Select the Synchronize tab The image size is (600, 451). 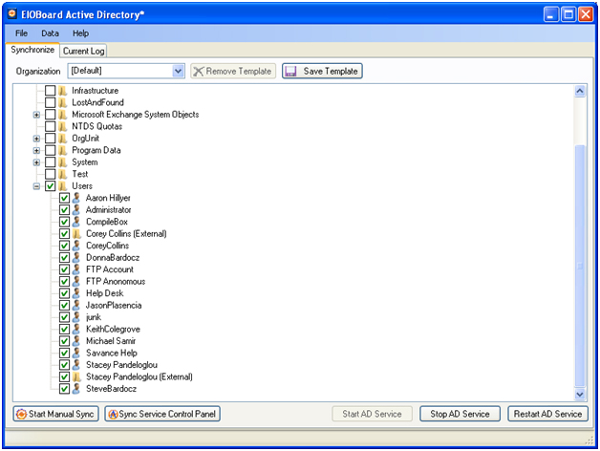pyautogui.click(x=32, y=50)
